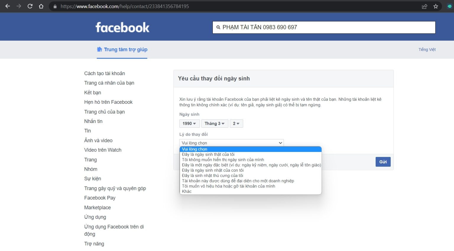
Task: View site security lock icon
Action: pos(55,6)
